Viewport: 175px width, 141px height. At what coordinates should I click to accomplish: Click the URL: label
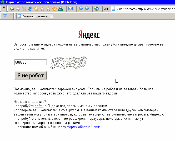pos(106,9)
